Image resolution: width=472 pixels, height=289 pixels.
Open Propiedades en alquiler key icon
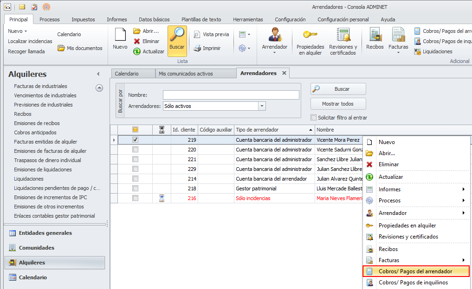tap(310, 35)
